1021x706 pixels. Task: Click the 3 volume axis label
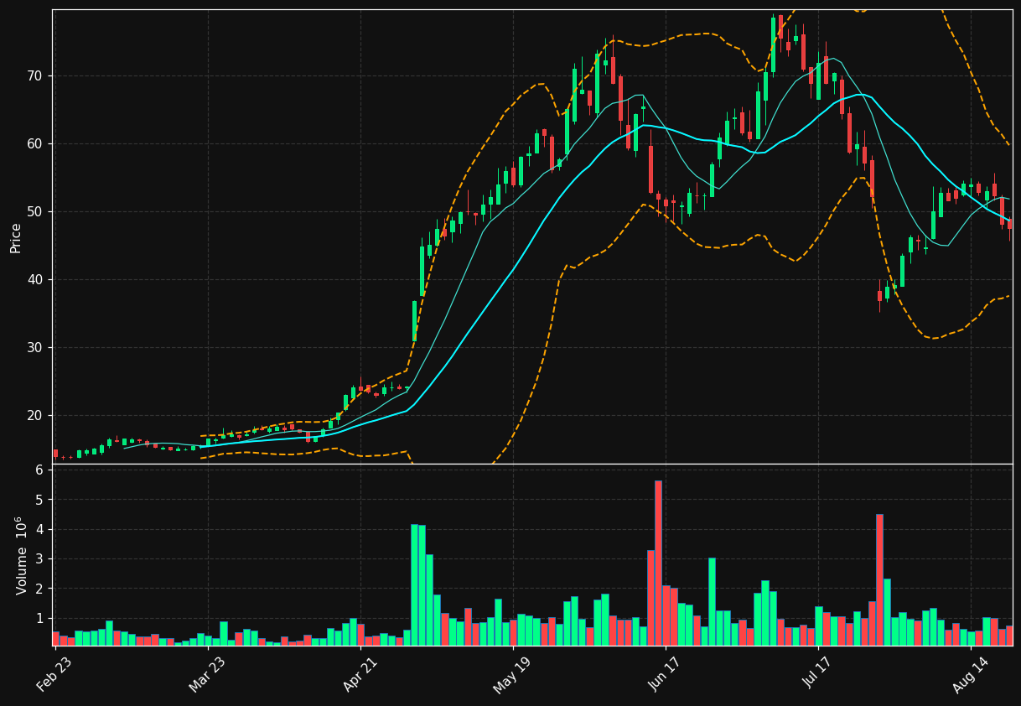pyautogui.click(x=39, y=559)
